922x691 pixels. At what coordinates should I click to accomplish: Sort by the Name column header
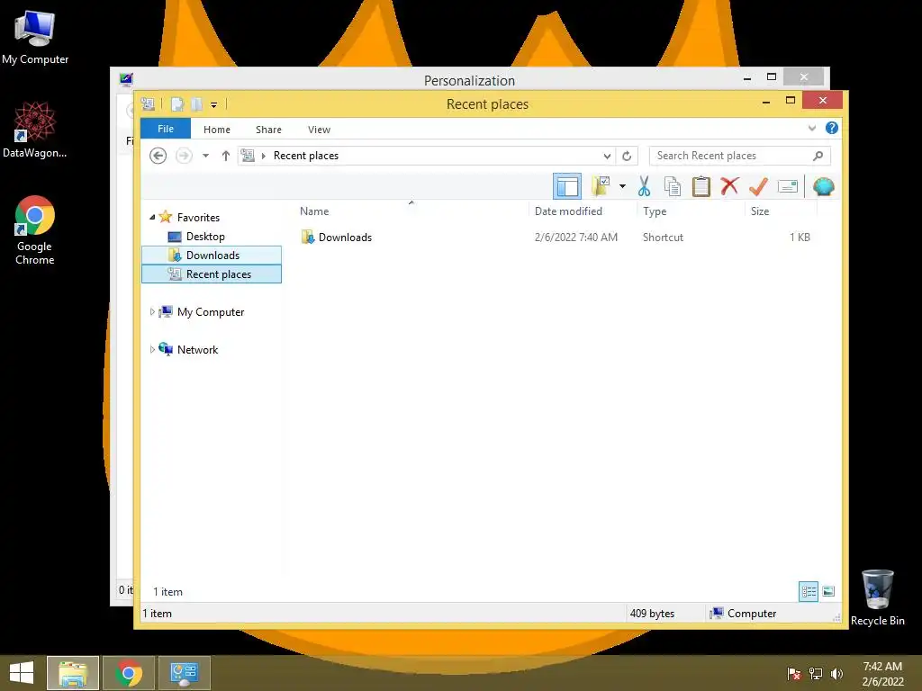coord(411,211)
